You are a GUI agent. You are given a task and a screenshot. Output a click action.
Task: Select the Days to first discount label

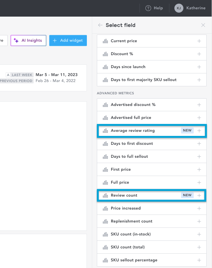(132, 143)
